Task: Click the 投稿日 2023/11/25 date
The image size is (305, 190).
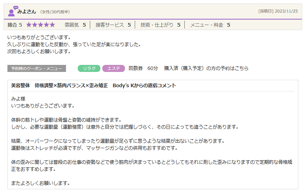Action: [278, 11]
